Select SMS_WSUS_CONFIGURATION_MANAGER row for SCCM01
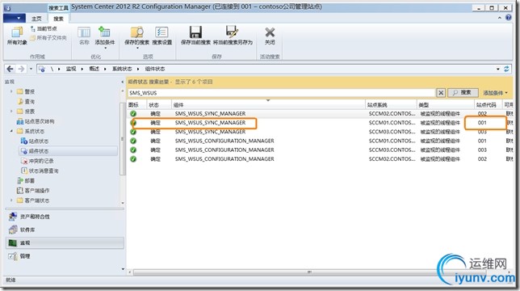Screen dimensions: 520x291 point(320,141)
